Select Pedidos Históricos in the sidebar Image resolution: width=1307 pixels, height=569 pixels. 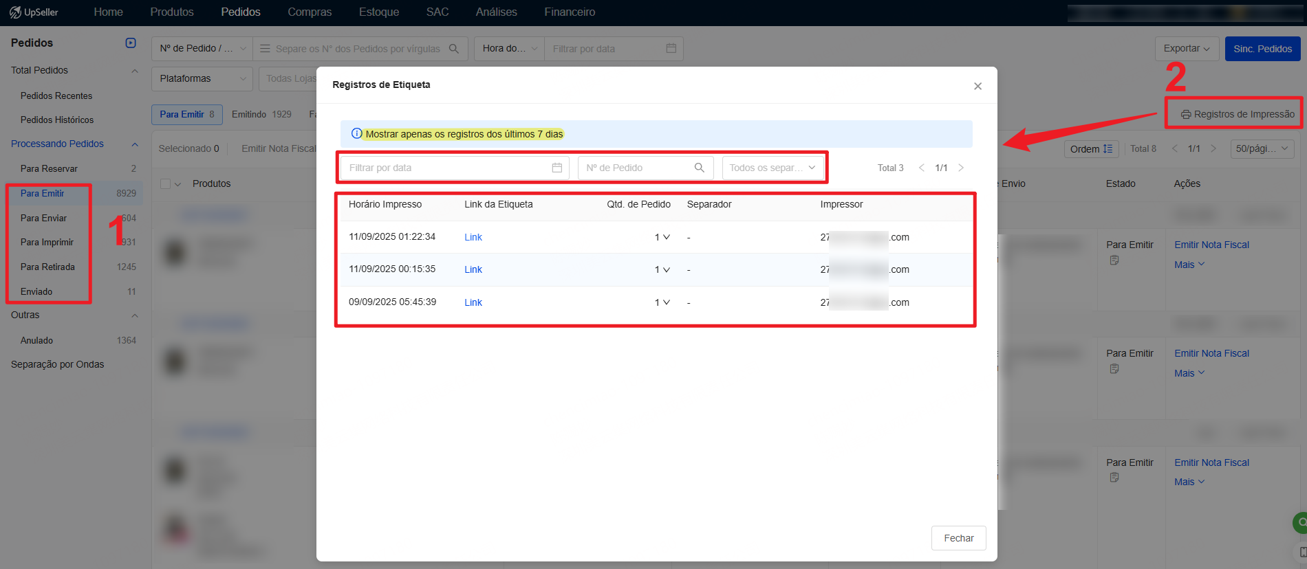[x=57, y=120]
